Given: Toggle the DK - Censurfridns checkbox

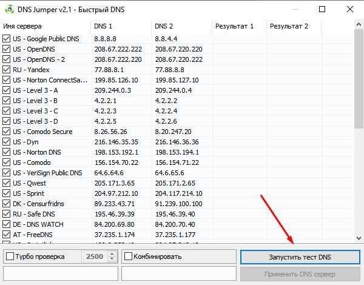Looking at the screenshot, I should tap(6, 204).
